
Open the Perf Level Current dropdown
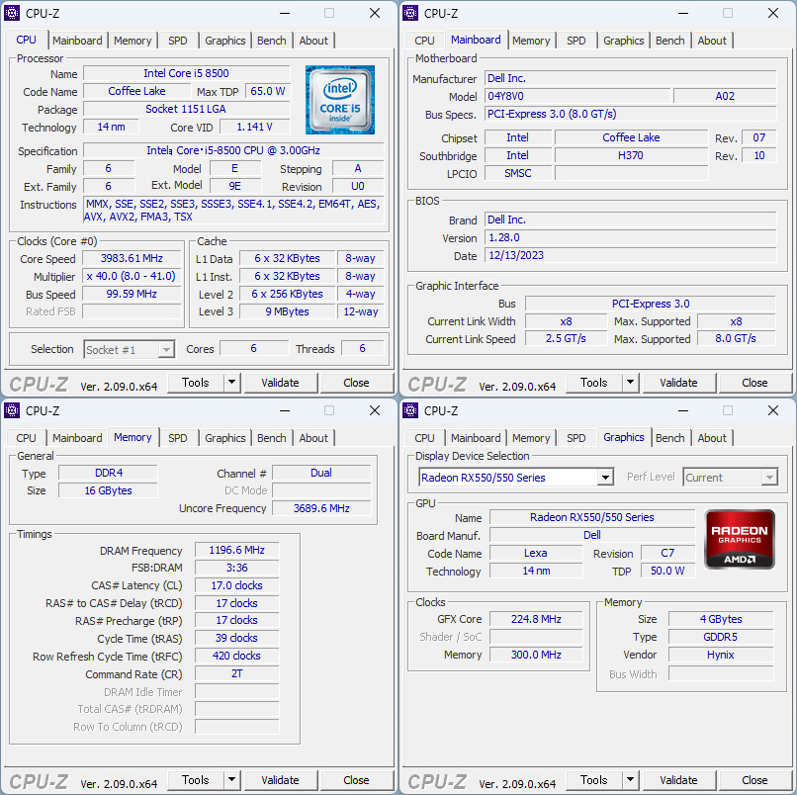(731, 478)
